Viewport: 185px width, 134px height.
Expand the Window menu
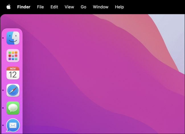100,7
